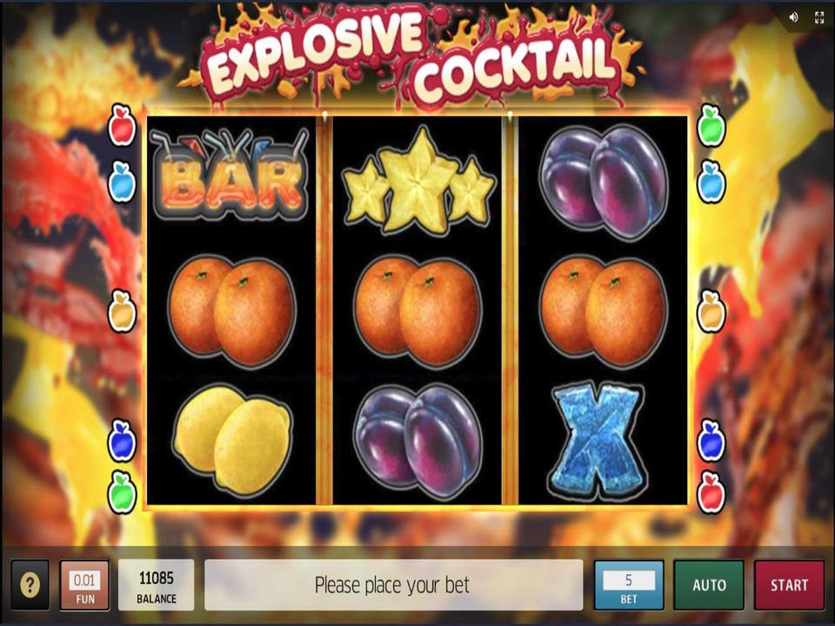835x626 pixels.
Task: Open the help question mark button
Action: tap(30, 585)
